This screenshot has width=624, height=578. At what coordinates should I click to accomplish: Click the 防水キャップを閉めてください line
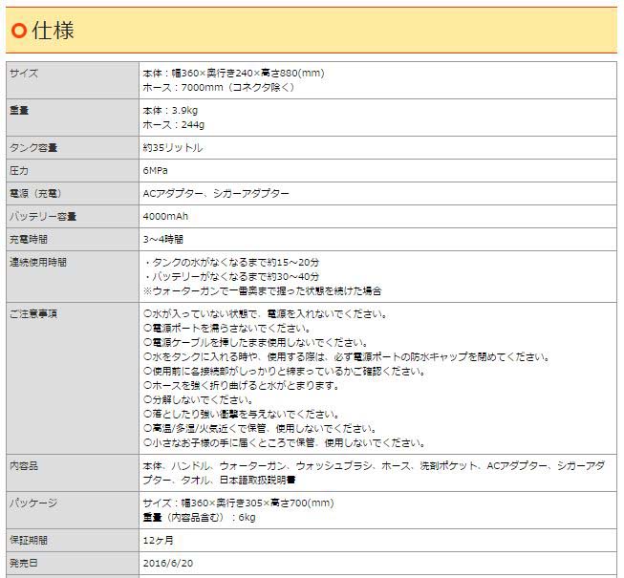(x=347, y=357)
